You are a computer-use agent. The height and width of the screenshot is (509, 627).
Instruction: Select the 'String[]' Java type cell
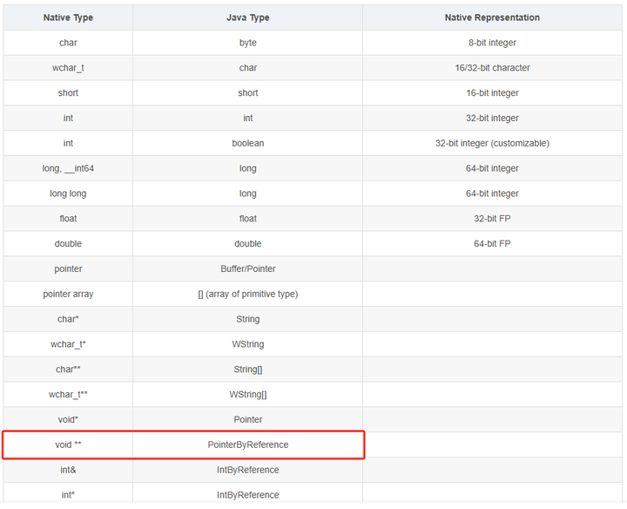click(x=247, y=370)
